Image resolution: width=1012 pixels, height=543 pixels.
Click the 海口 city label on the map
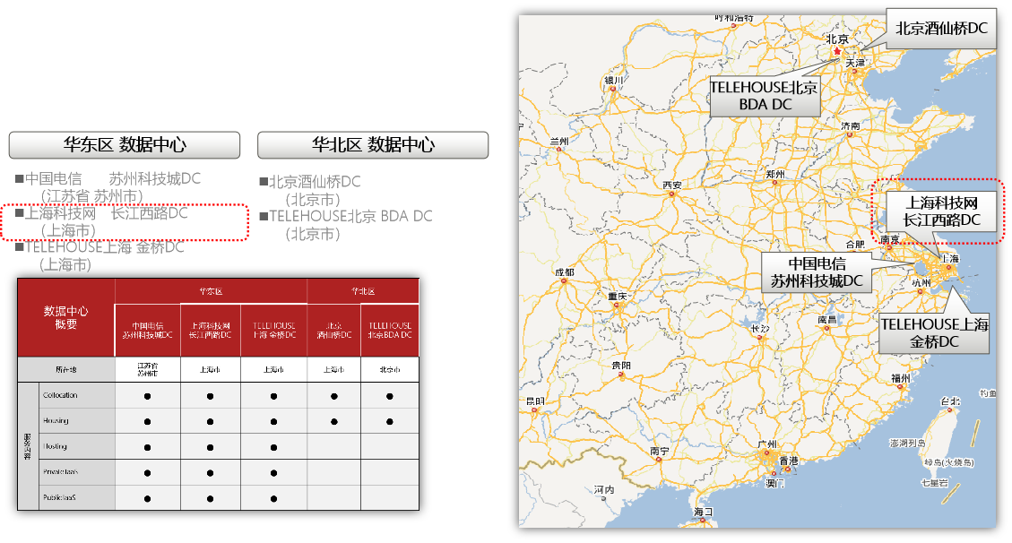(704, 512)
